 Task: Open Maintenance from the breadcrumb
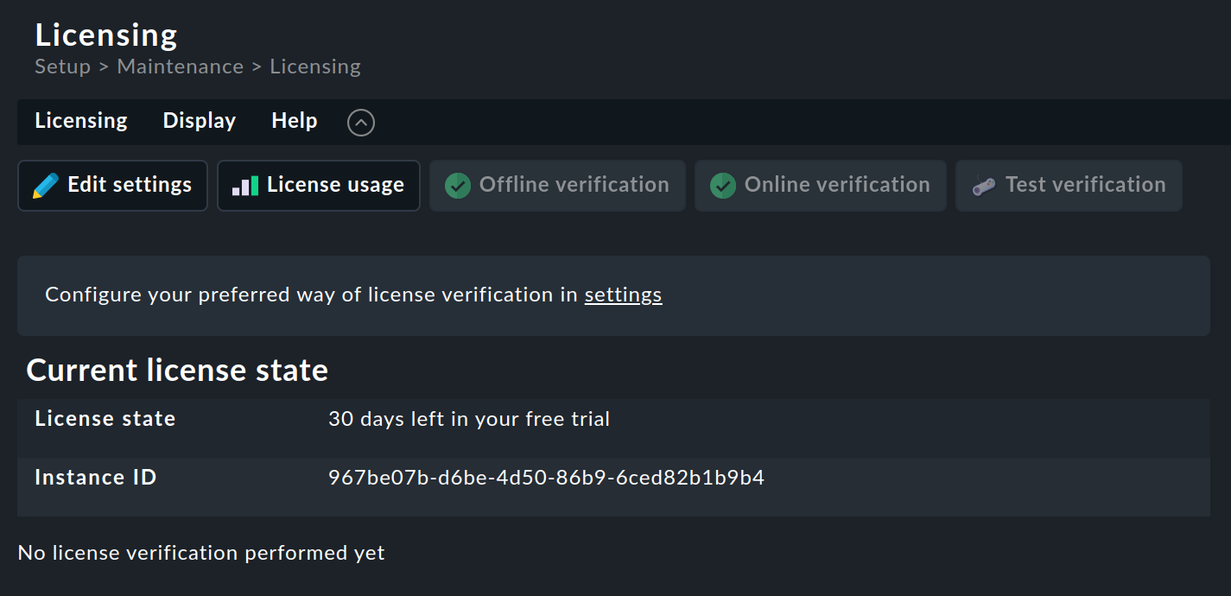(x=180, y=66)
